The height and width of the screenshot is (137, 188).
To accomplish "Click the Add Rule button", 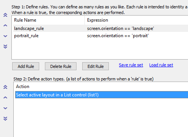I will click(x=25, y=66).
